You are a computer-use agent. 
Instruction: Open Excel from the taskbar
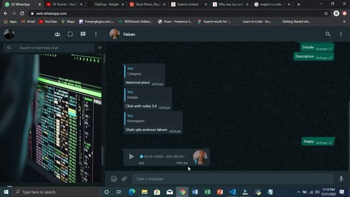[207, 192]
